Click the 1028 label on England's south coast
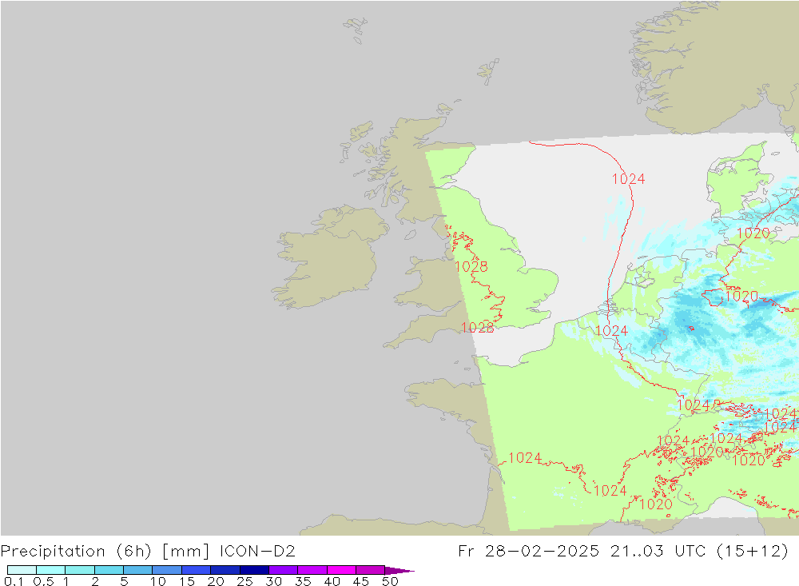This screenshot has height=586, width=799. (x=478, y=328)
